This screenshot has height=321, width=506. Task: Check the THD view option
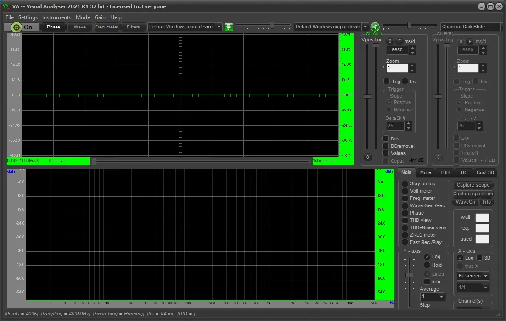tap(405, 221)
